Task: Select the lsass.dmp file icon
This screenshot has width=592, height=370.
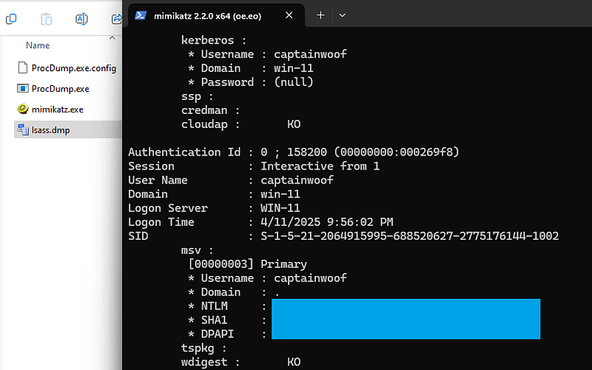Action: 22,129
